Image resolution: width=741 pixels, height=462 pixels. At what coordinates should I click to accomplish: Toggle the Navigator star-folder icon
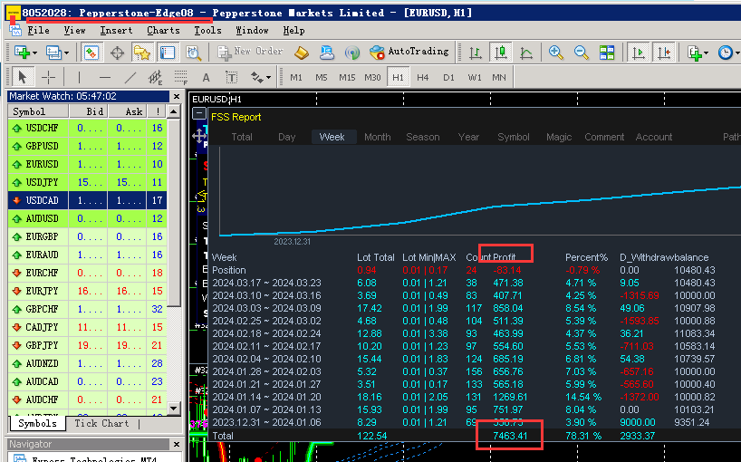142,52
